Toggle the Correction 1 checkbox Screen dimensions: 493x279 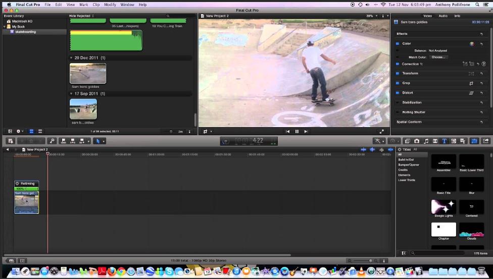pos(398,64)
